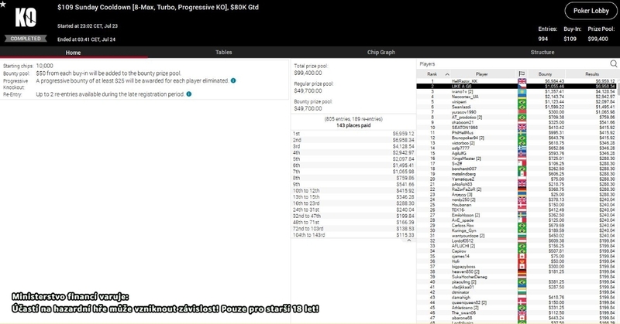Select player row XingoMaster [2]
The height and width of the screenshot is (324, 620).
516,159
